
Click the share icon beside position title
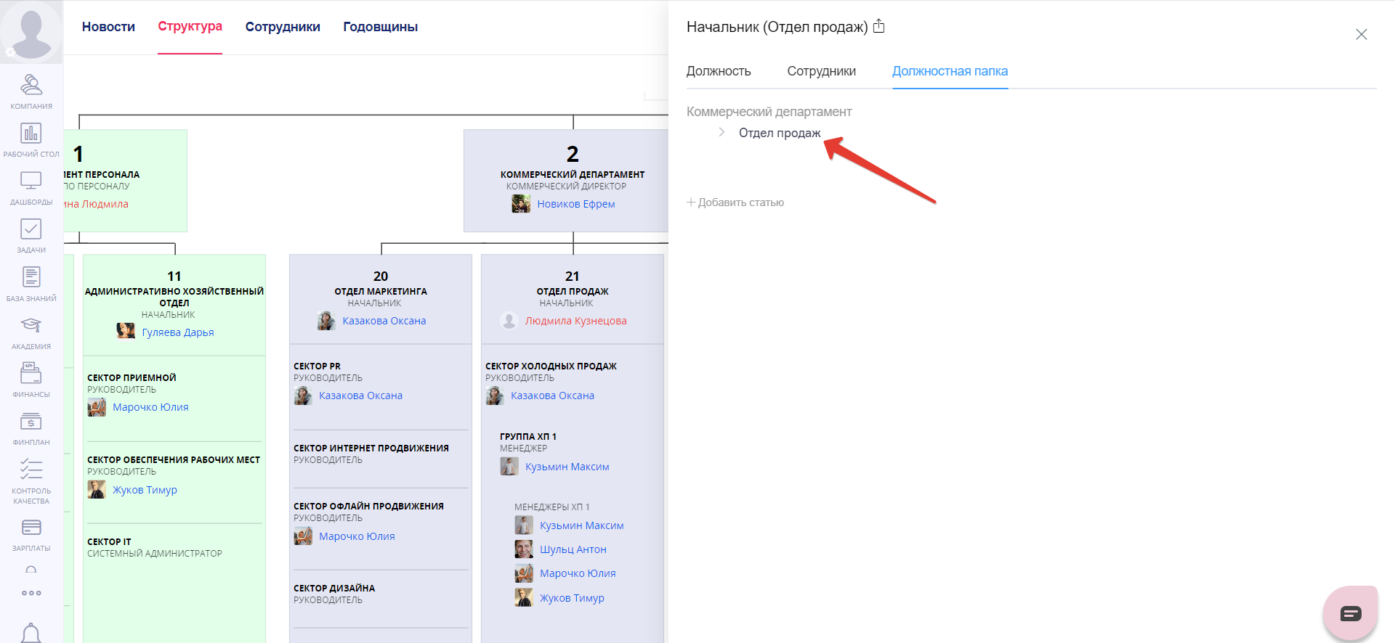(x=879, y=27)
